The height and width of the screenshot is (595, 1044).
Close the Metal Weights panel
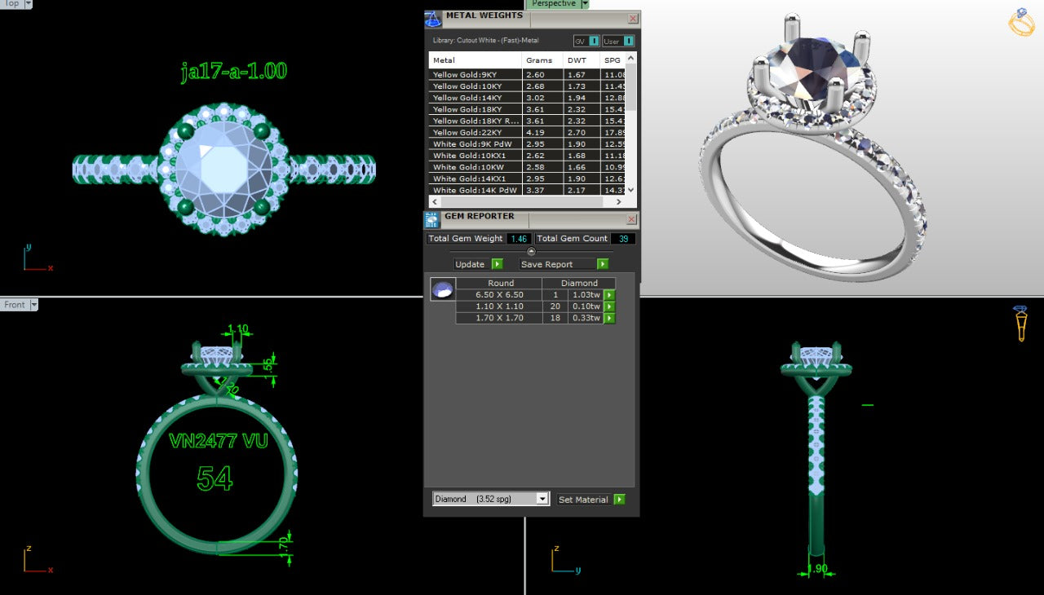tap(633, 19)
